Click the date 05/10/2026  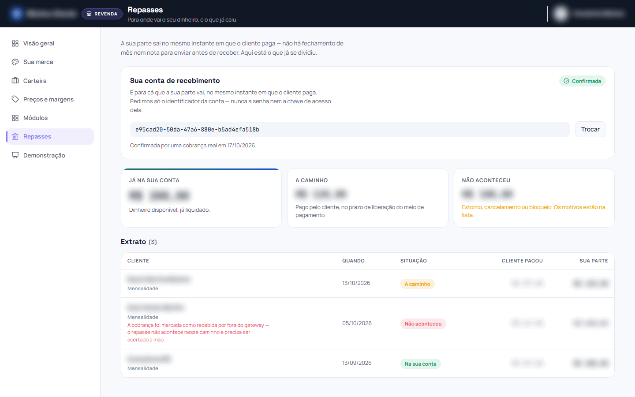click(x=357, y=323)
